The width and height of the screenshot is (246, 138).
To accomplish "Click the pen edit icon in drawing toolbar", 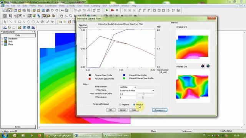I will pyautogui.click(x=48, y=22).
